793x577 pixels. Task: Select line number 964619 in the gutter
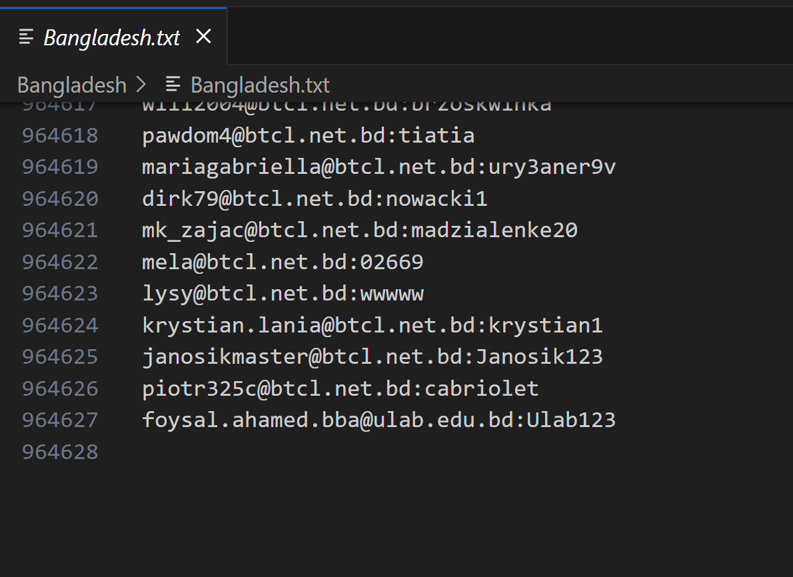60,167
